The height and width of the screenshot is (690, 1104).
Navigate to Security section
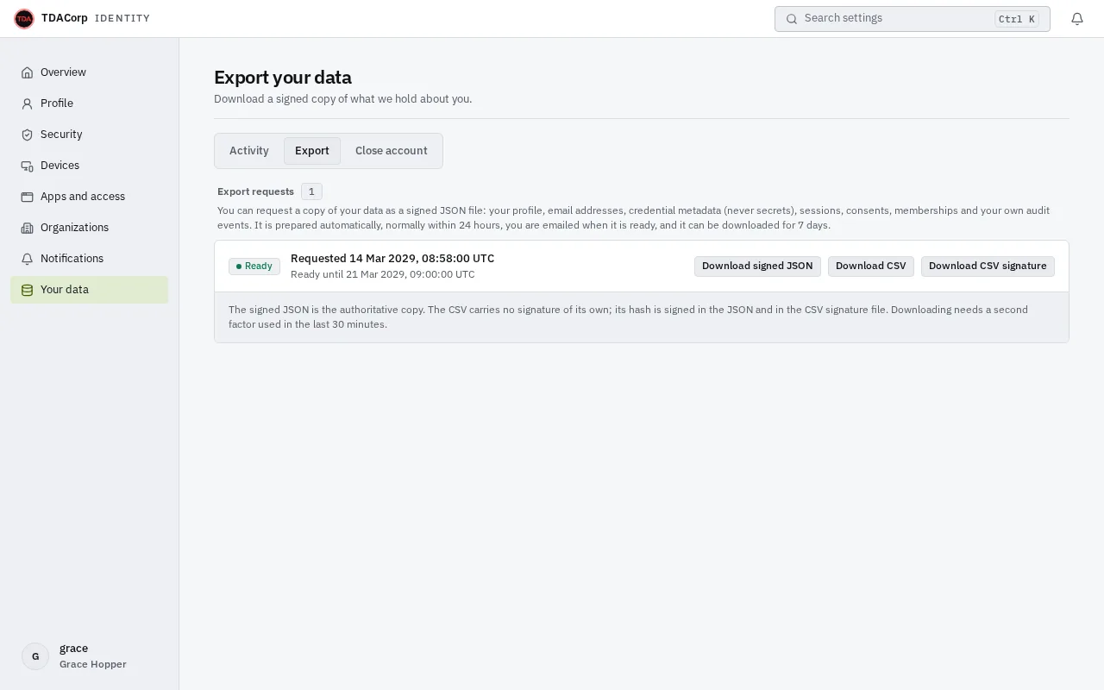pos(90,135)
